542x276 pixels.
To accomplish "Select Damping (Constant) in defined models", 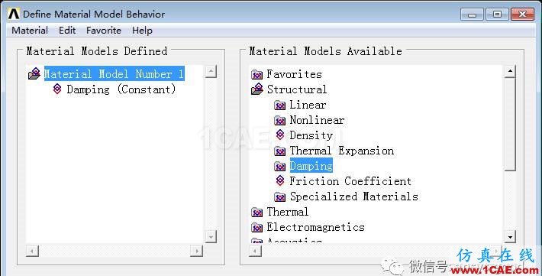I will point(121,89).
